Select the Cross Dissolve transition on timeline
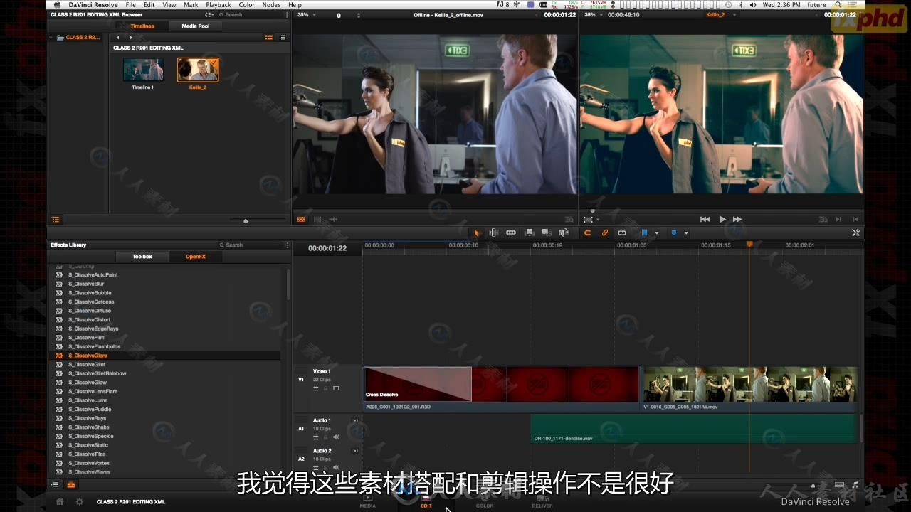 point(418,384)
